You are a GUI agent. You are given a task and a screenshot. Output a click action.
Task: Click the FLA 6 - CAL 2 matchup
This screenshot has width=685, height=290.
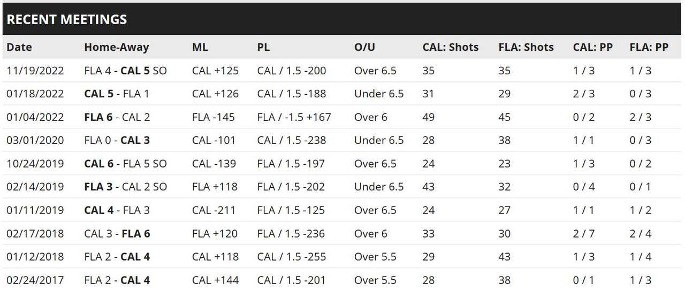117,117
